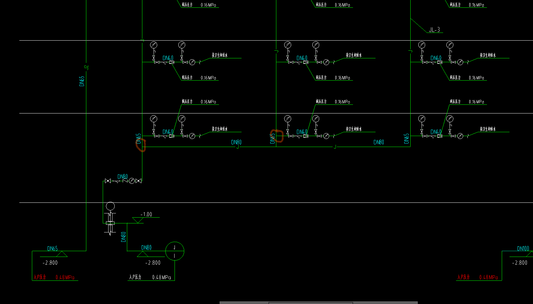Screen dimensions: 533x304
Task: Select pressure reducing valve under upper-left DN40 label
Action: pyautogui.click(x=172, y=62)
